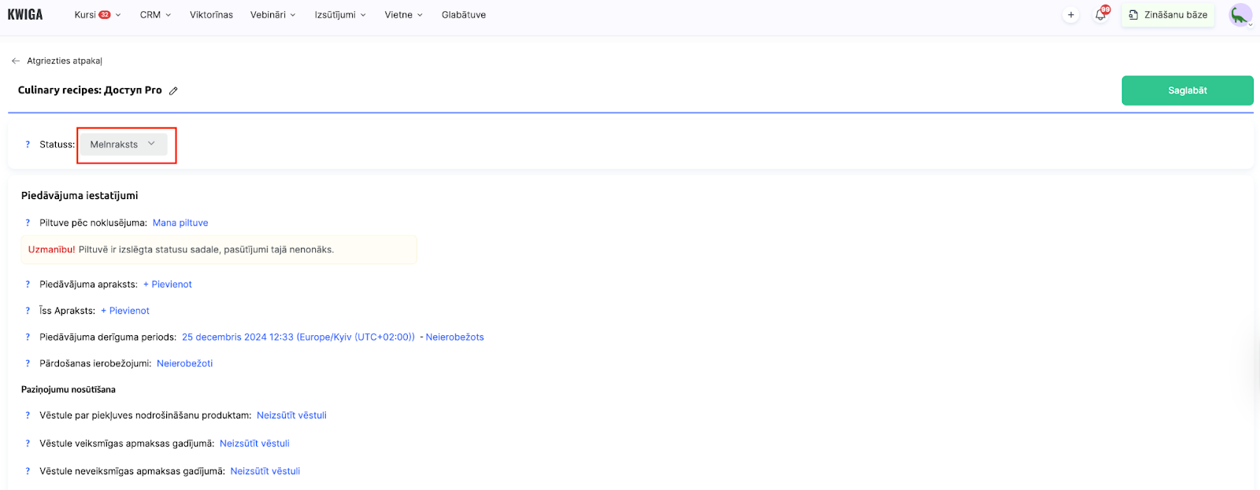Show help for Pārdošanas ierobežojumi
This screenshot has height=490, width=1260.
point(28,363)
